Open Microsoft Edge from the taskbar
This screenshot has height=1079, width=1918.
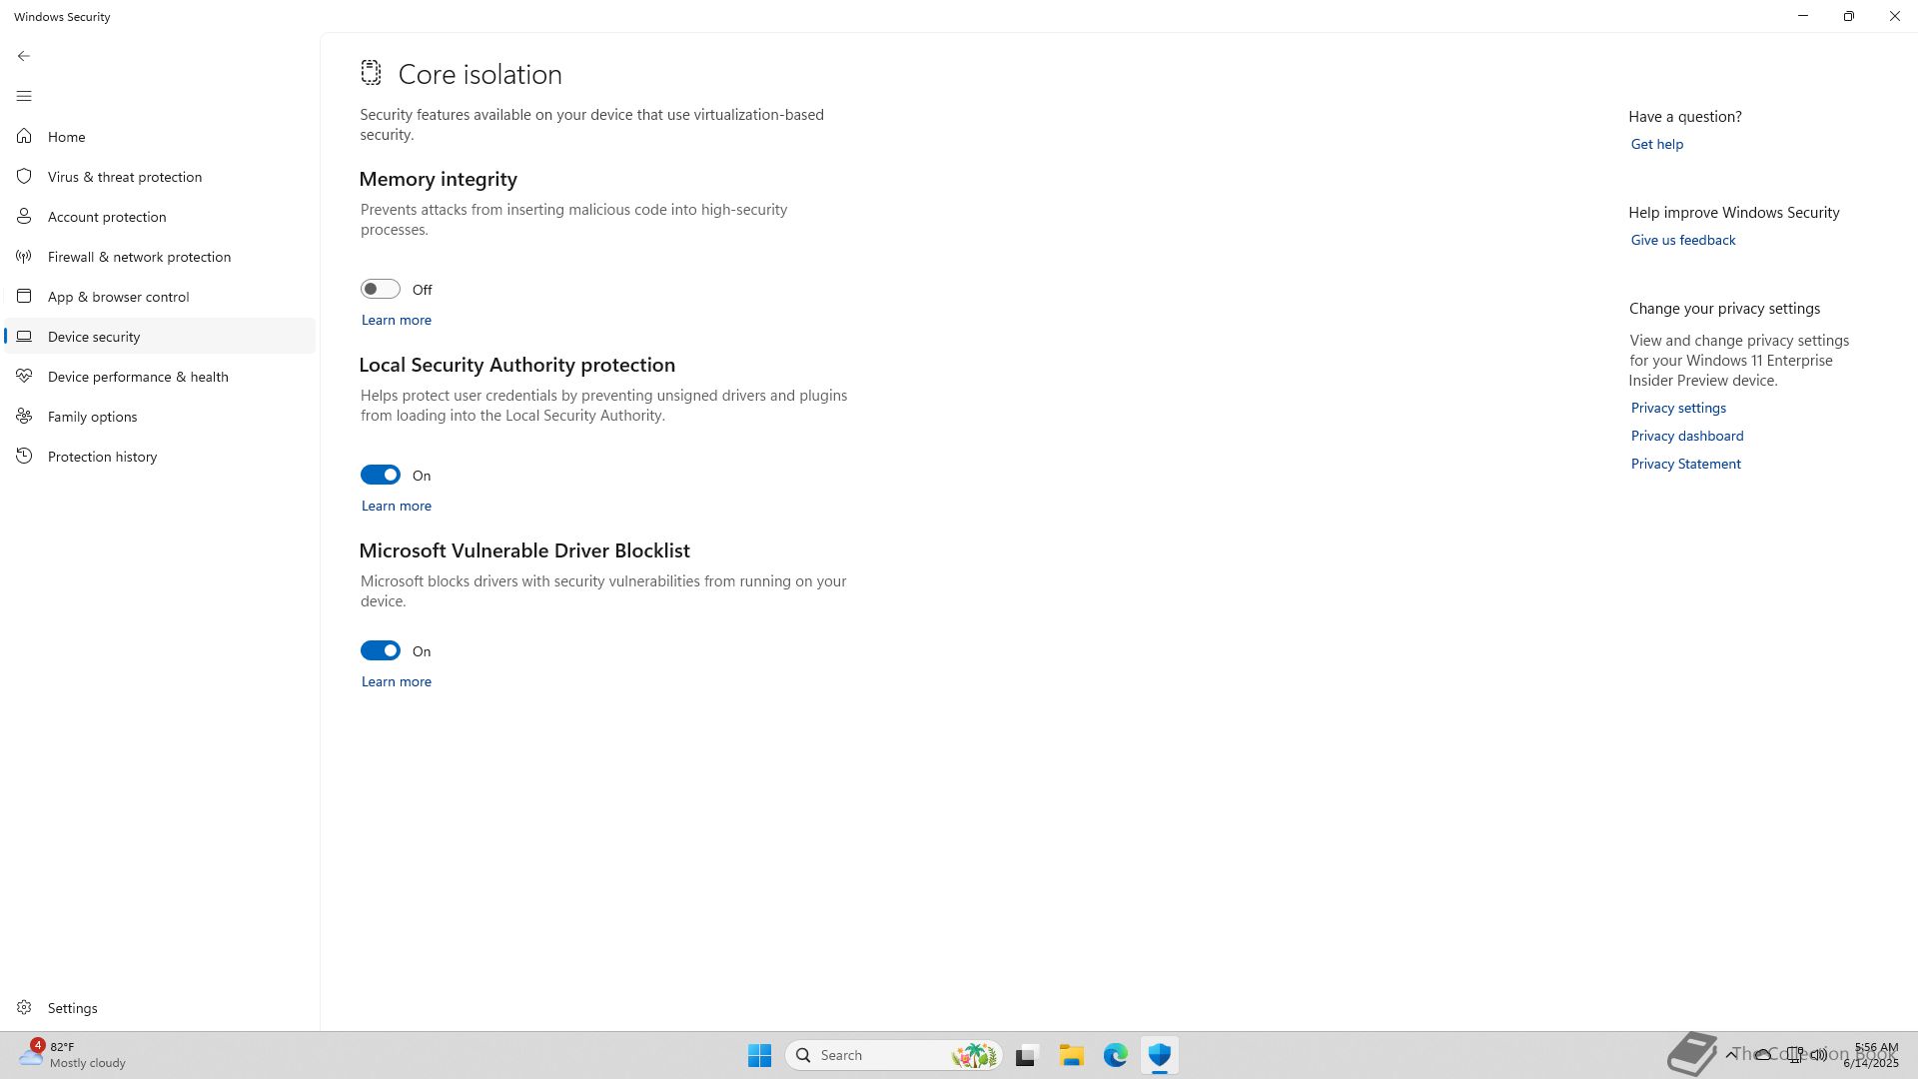point(1115,1055)
